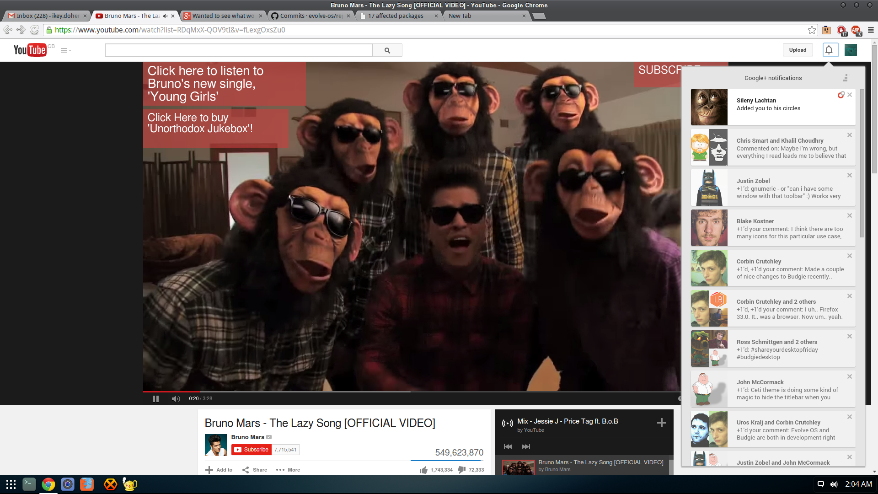Dismiss the Blake Kostner notification
Screen dimensions: 878x494
(x=850, y=215)
